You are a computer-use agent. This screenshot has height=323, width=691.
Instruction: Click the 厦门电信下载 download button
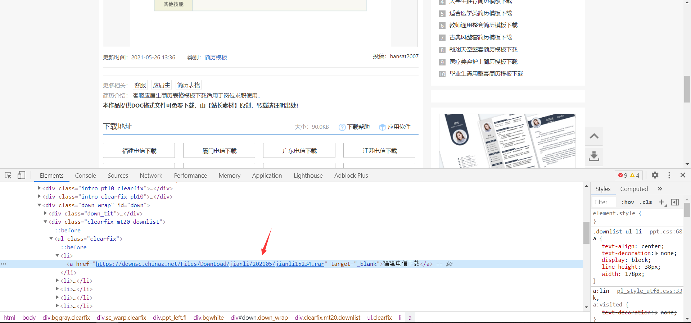click(219, 151)
